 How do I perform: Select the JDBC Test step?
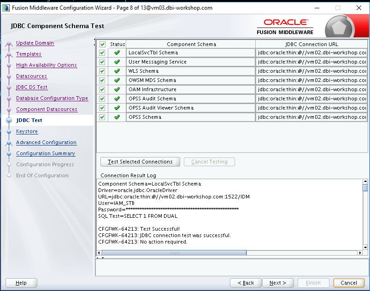(29, 120)
